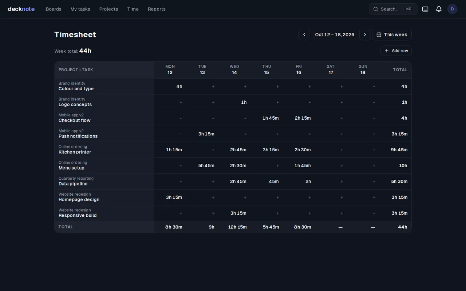Add time to Logo concepts Sunday
The width and height of the screenshot is (466, 291).
click(374, 102)
